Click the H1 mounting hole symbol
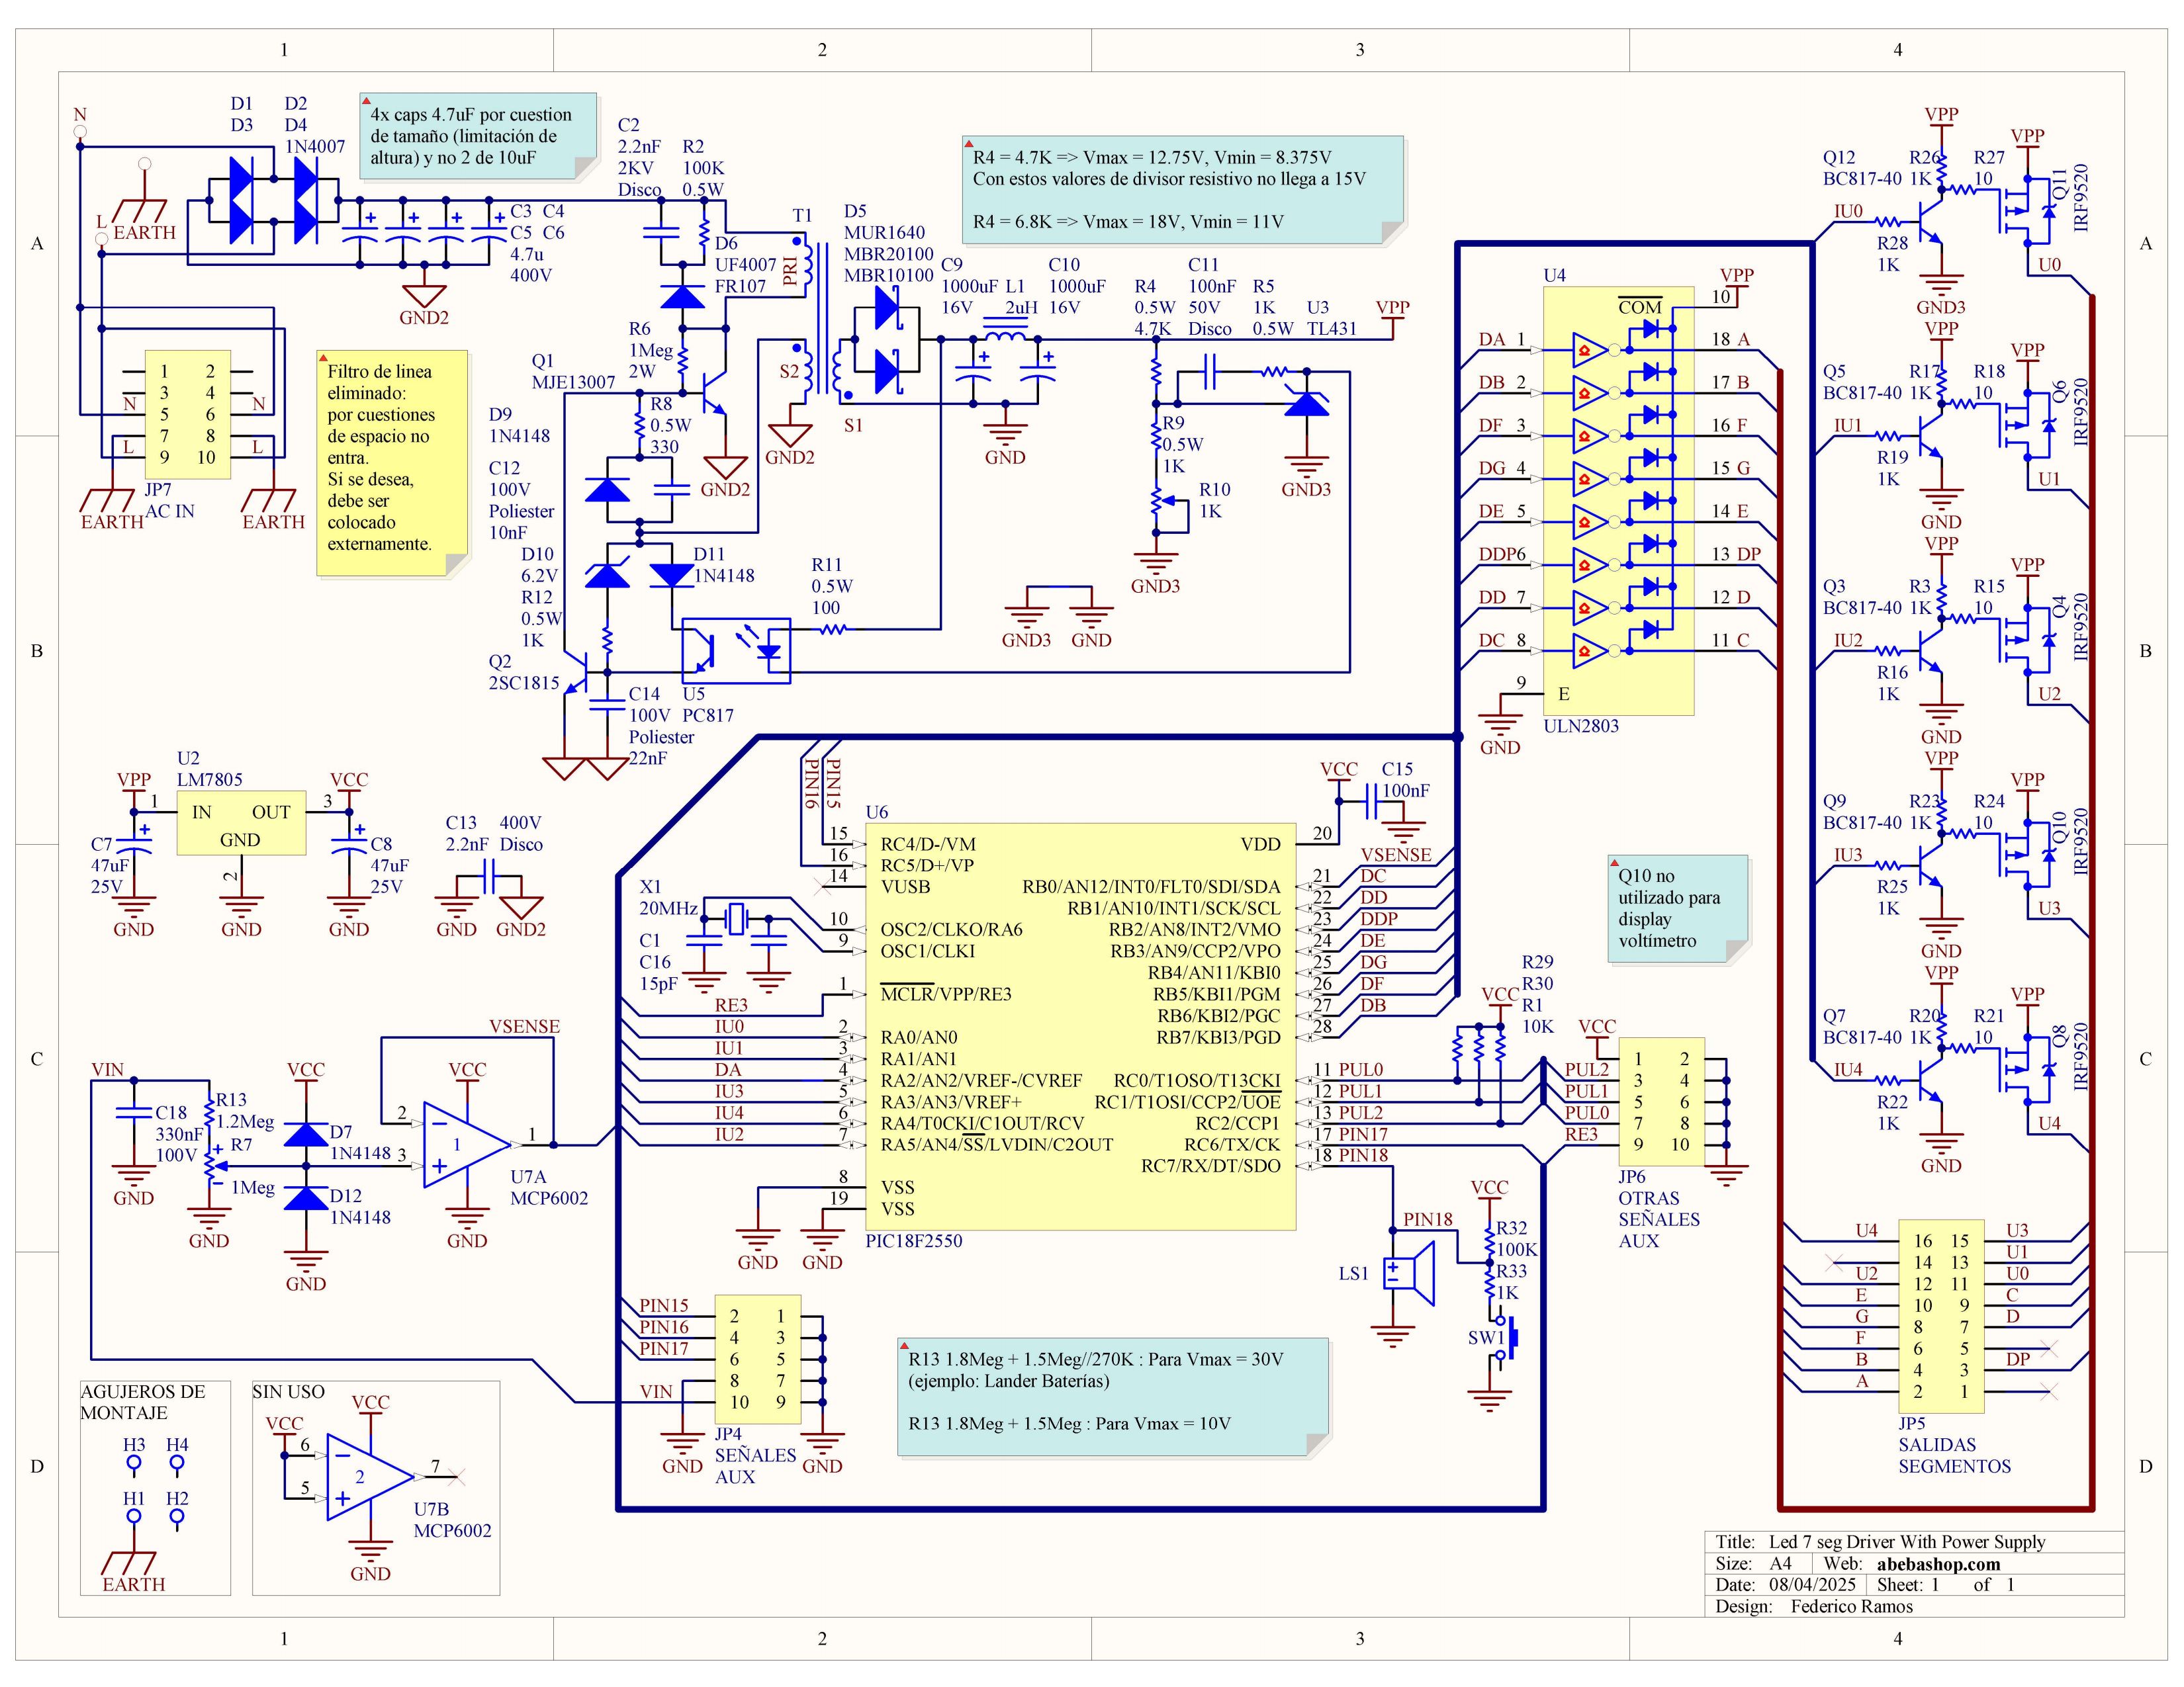 point(134,1517)
